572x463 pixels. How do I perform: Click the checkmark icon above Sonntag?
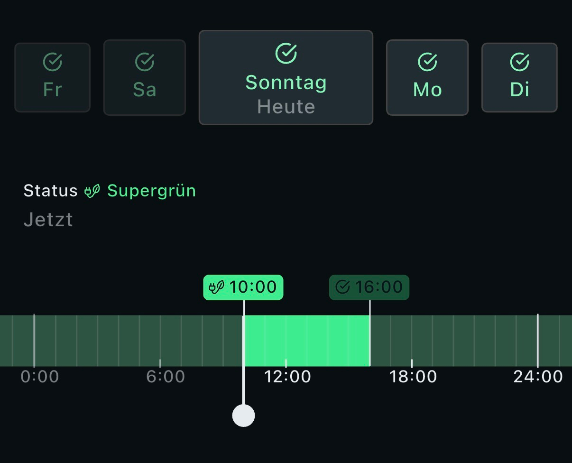(x=286, y=53)
